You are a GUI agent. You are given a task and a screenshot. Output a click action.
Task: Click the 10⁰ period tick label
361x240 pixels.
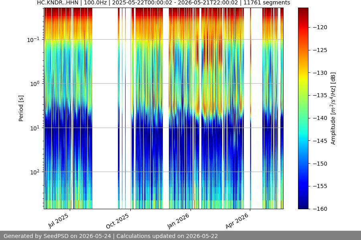pos(34,84)
